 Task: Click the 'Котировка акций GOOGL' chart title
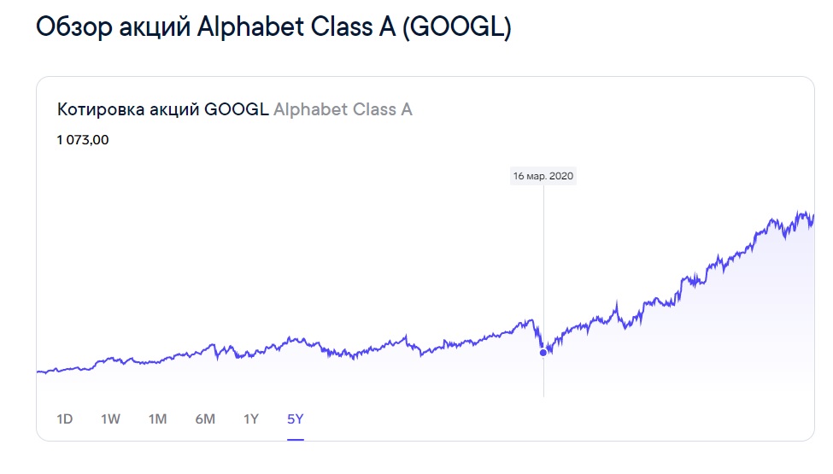pyautogui.click(x=162, y=109)
